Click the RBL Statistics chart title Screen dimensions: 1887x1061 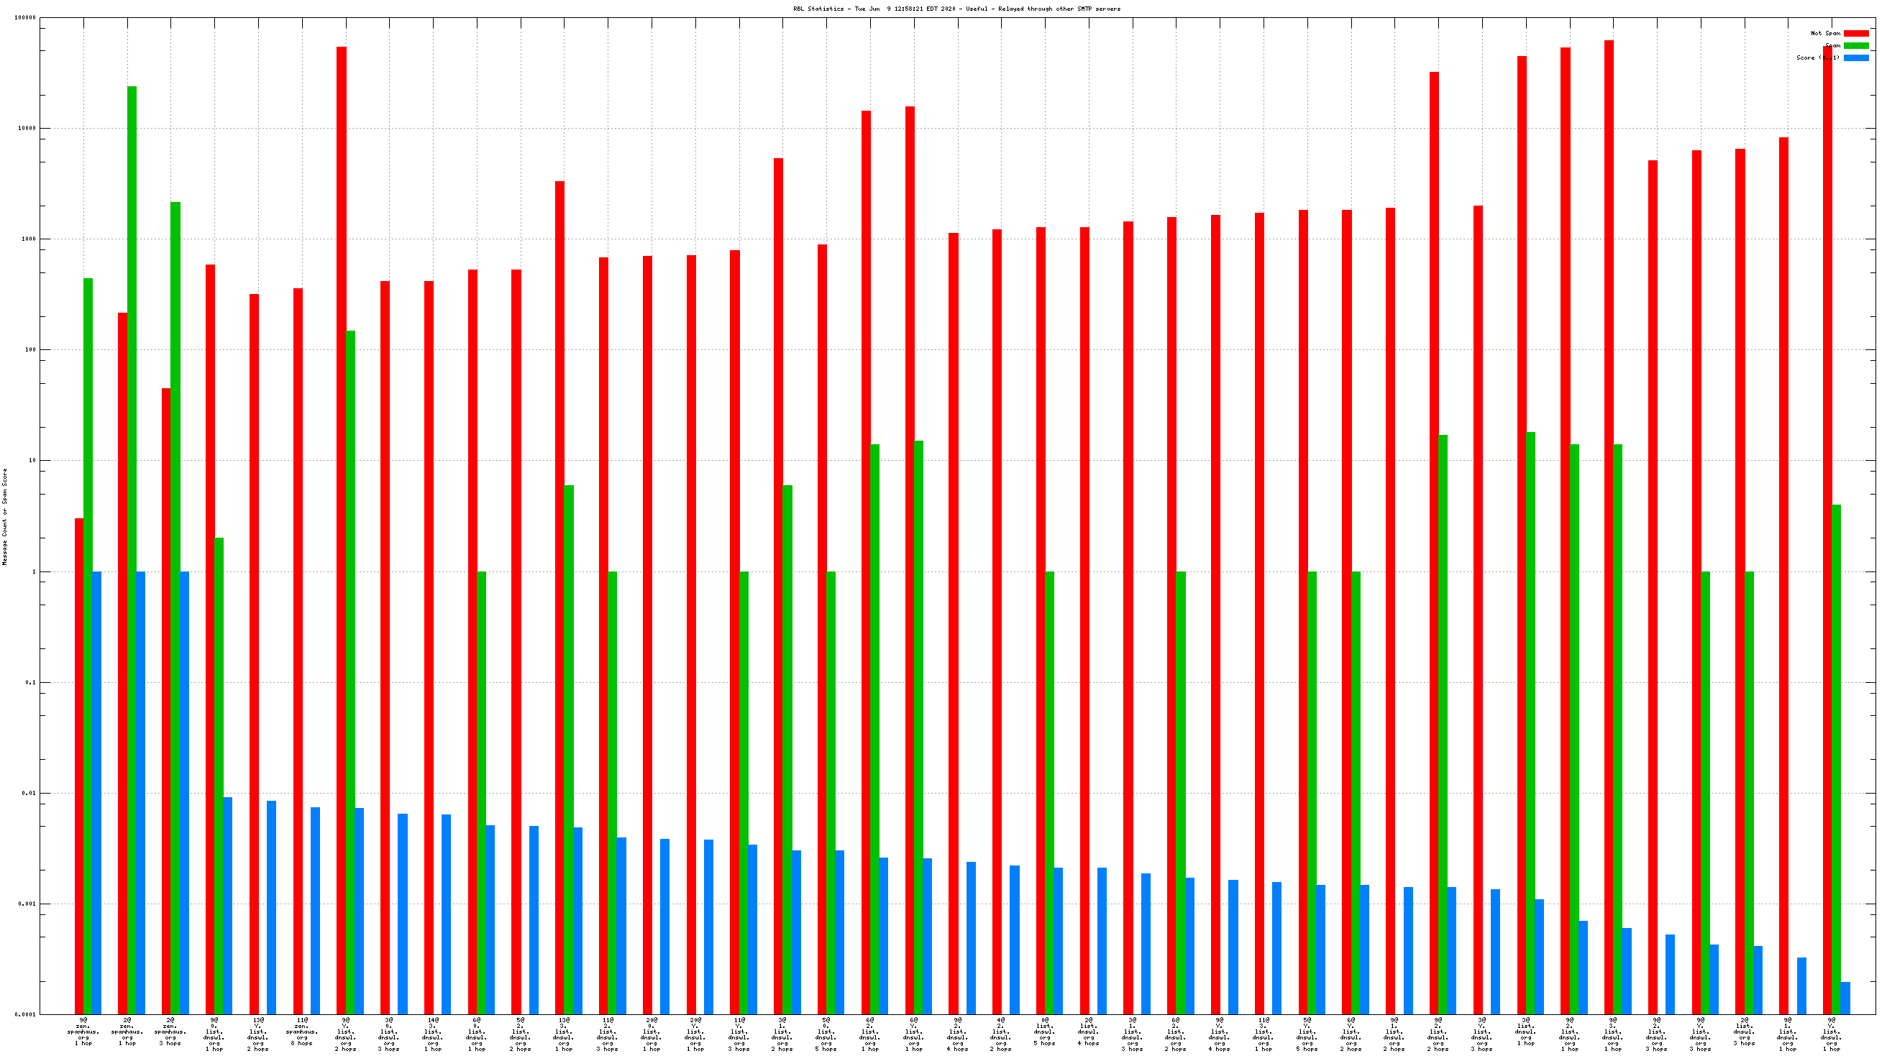956,9
